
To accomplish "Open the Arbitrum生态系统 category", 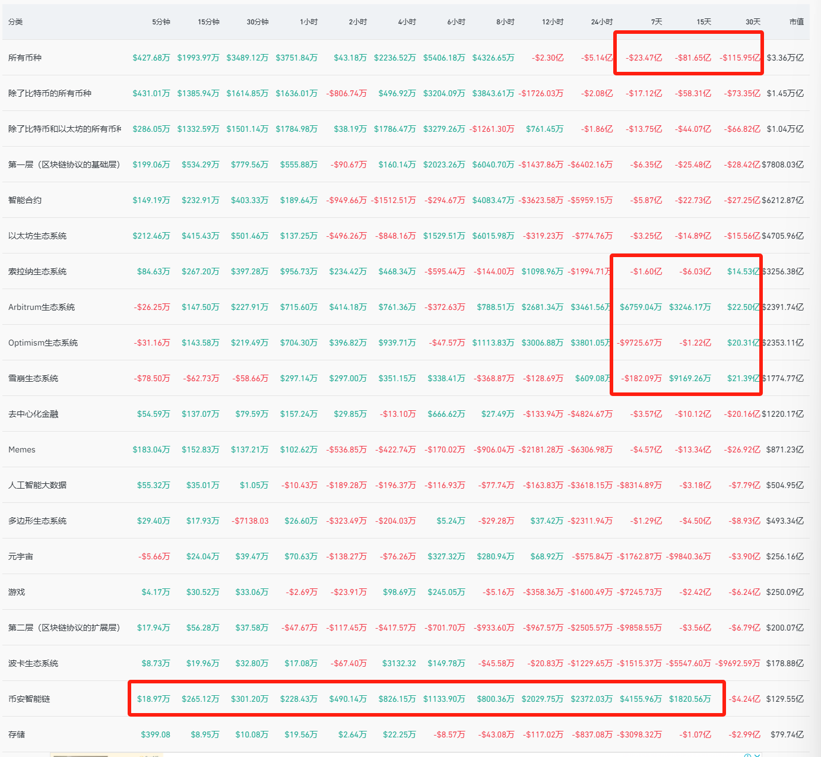I will tap(42, 307).
